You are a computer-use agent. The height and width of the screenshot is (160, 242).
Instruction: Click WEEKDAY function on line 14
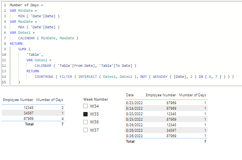[160, 77]
